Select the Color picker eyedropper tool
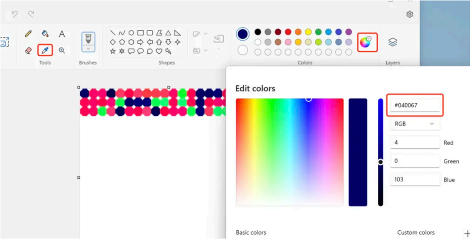The image size is (473, 240). coord(45,50)
